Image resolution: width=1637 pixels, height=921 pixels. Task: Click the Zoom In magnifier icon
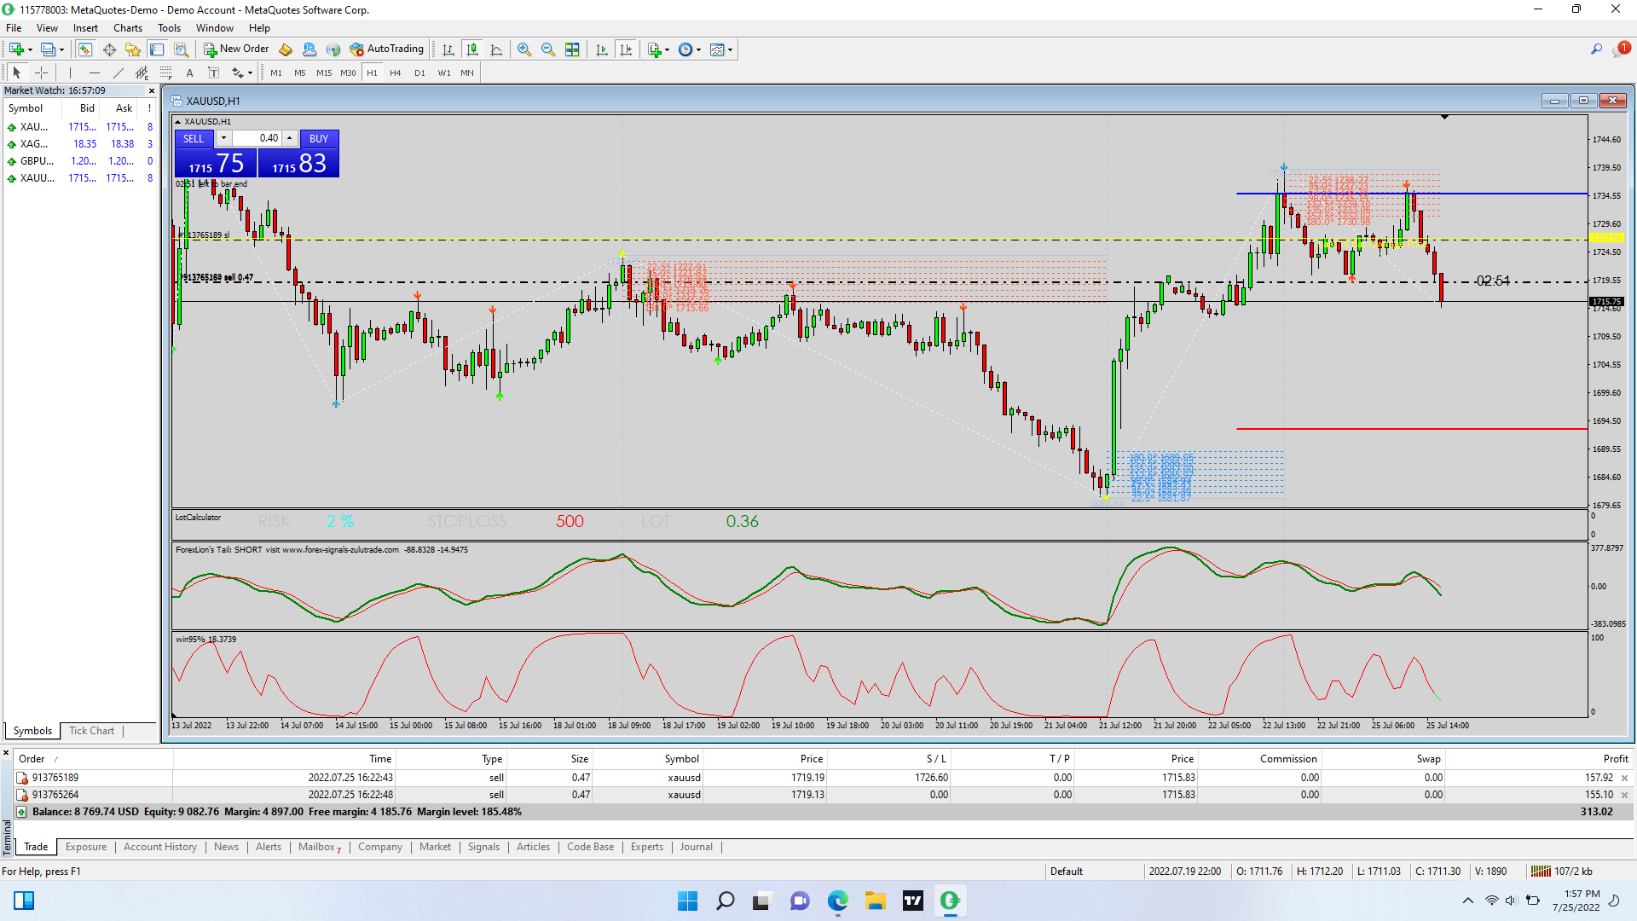[x=524, y=49]
